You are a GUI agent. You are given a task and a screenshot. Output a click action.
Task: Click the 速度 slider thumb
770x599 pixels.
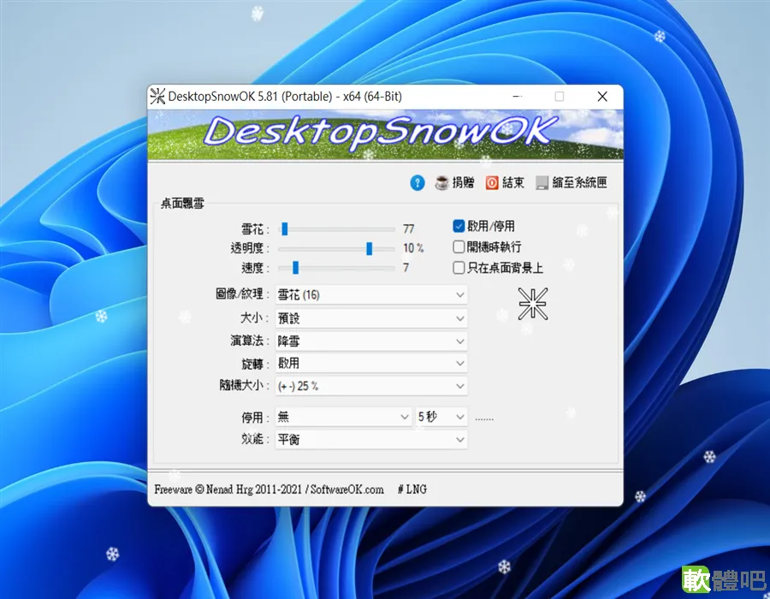tap(295, 268)
